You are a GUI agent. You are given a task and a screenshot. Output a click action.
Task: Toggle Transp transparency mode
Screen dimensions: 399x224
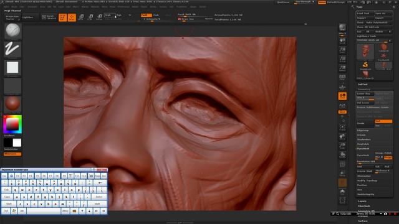pyautogui.click(x=342, y=174)
